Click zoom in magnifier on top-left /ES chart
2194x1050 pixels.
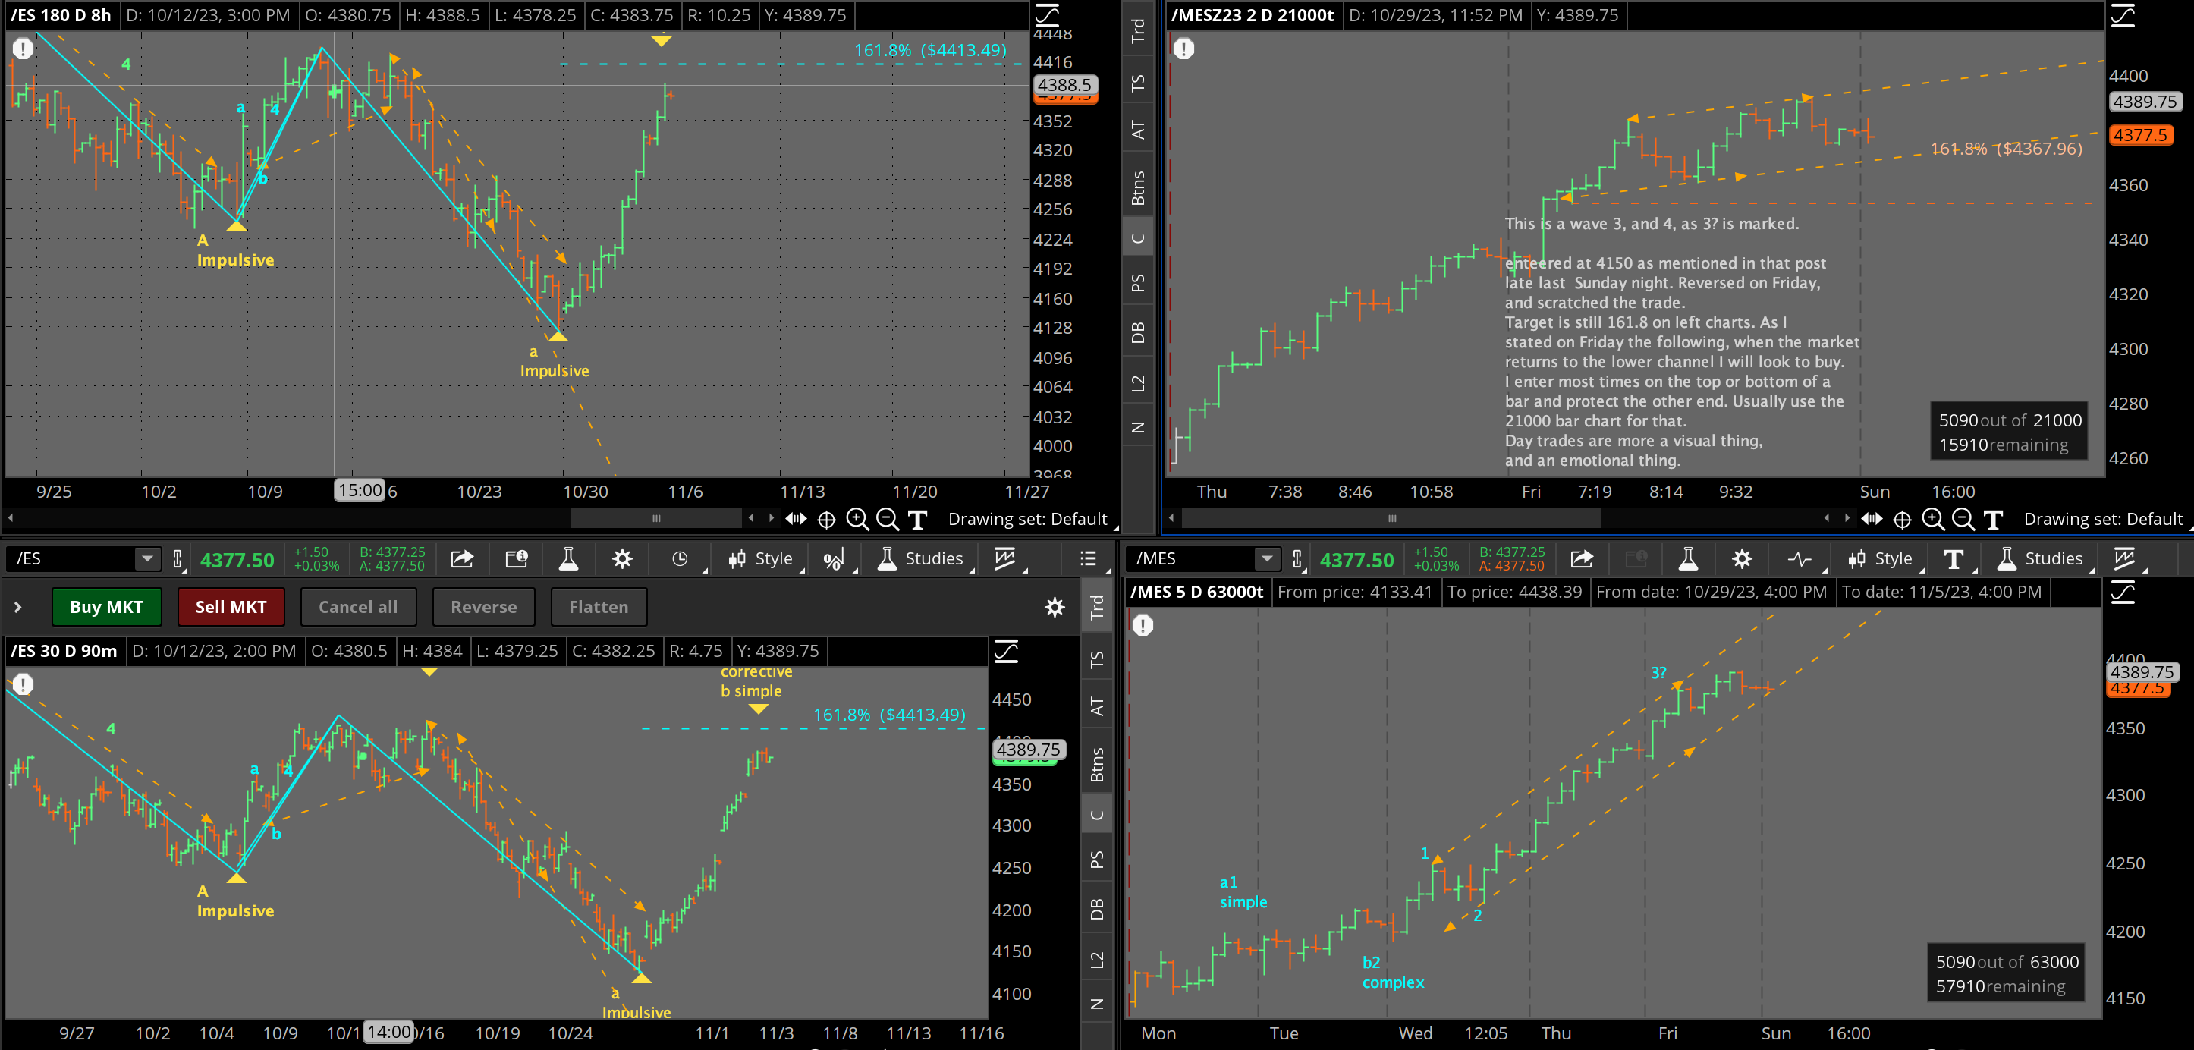coord(857,519)
